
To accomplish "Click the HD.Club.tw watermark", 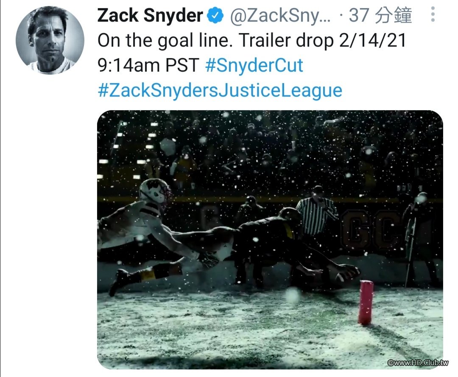I will pyautogui.click(x=417, y=363).
